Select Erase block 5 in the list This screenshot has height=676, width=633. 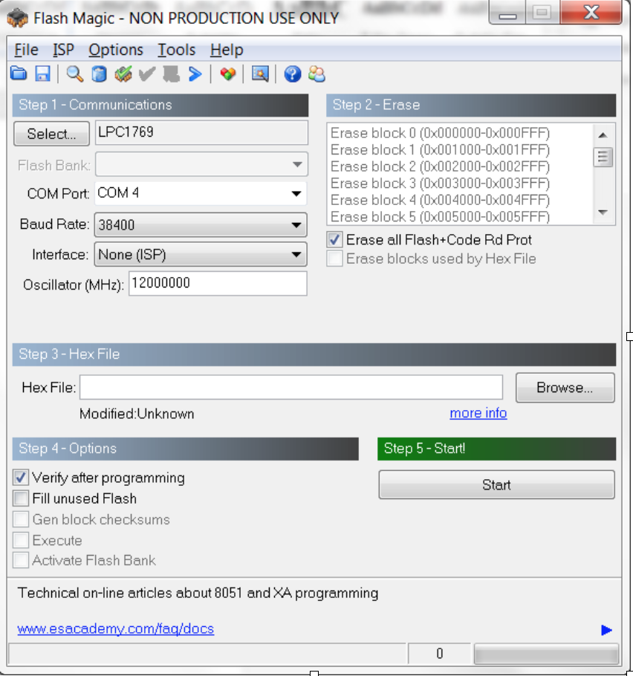440,217
